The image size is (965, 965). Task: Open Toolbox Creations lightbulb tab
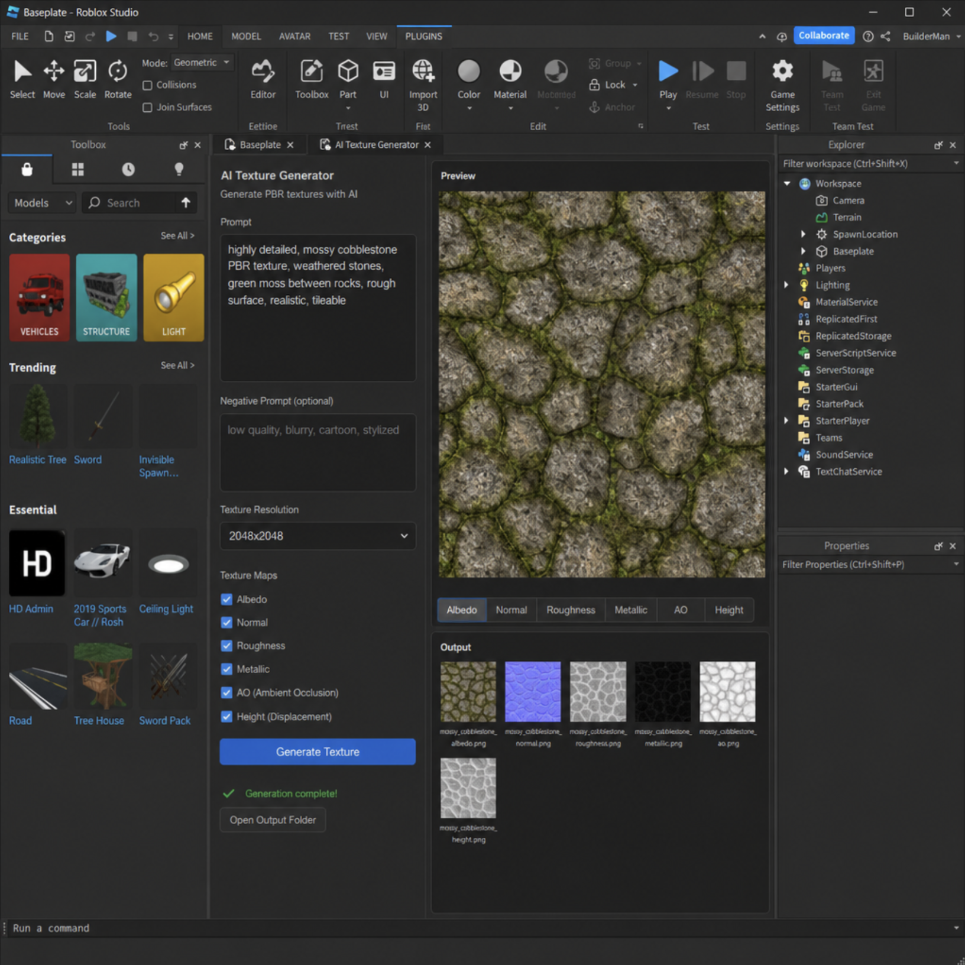click(179, 170)
